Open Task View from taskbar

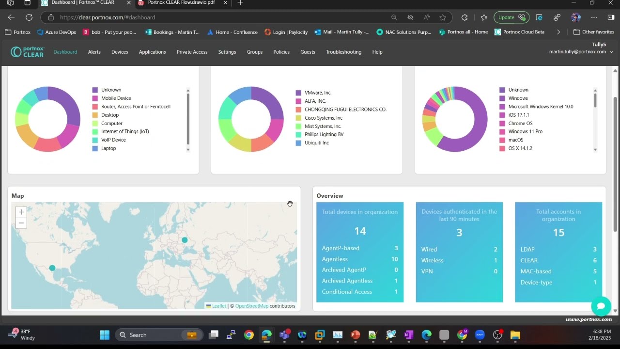pyautogui.click(x=214, y=335)
